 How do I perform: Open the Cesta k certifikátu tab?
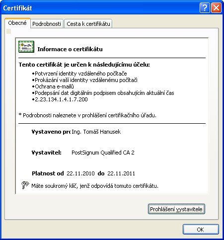pos(88,24)
